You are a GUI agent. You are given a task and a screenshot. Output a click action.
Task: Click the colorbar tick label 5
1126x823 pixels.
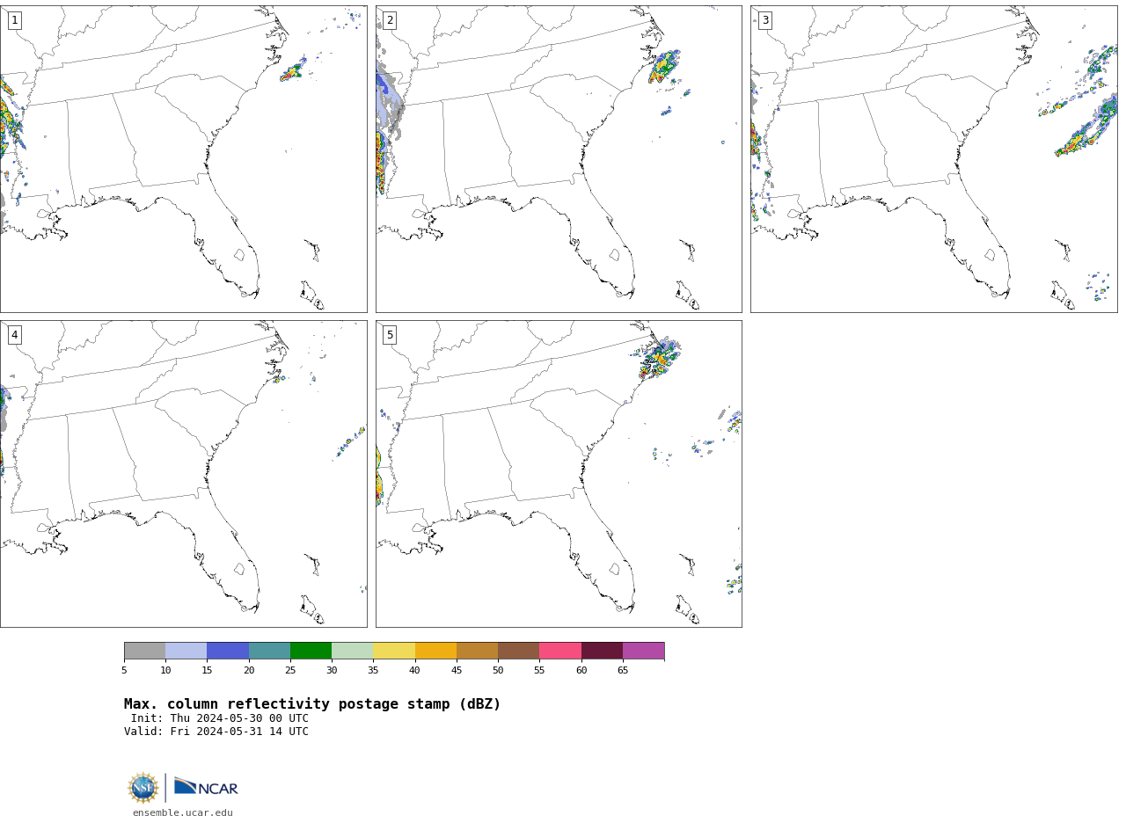pyautogui.click(x=124, y=671)
